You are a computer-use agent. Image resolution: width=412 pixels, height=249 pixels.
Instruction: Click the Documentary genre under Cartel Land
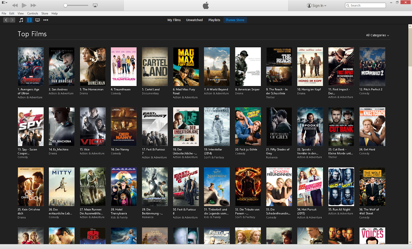[x=150, y=93]
